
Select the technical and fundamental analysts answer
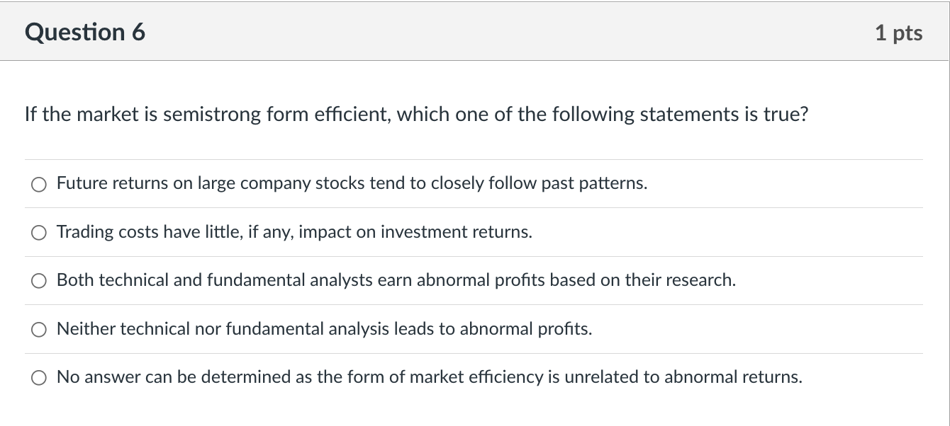click(39, 281)
